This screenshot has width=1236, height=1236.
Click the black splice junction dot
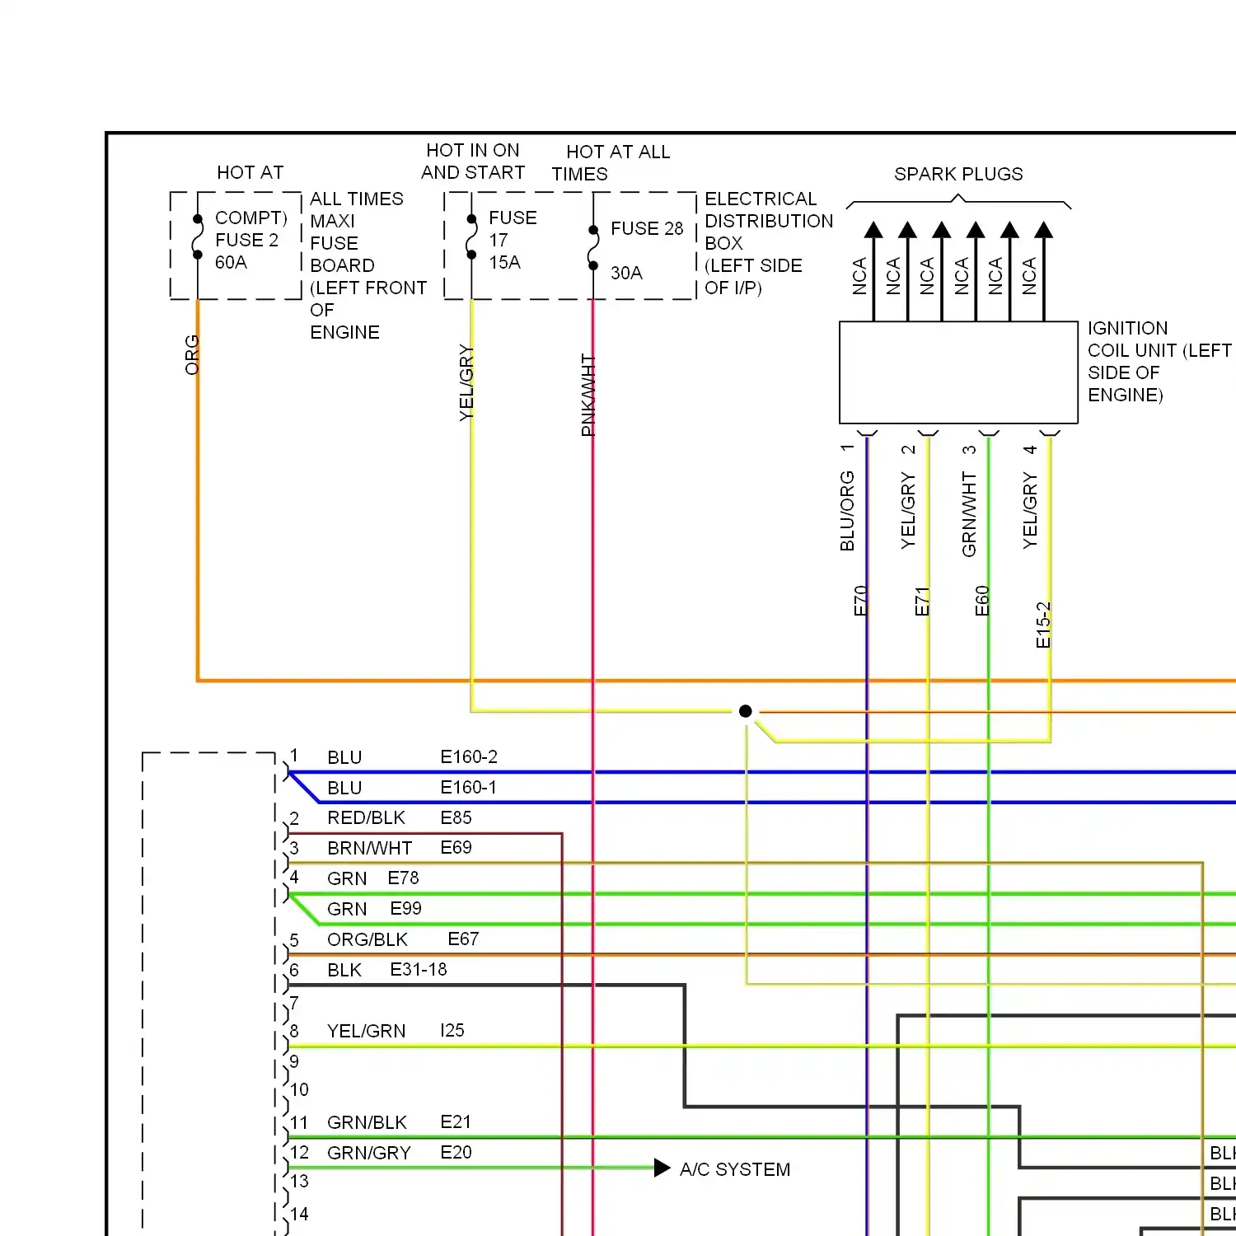pos(746,711)
